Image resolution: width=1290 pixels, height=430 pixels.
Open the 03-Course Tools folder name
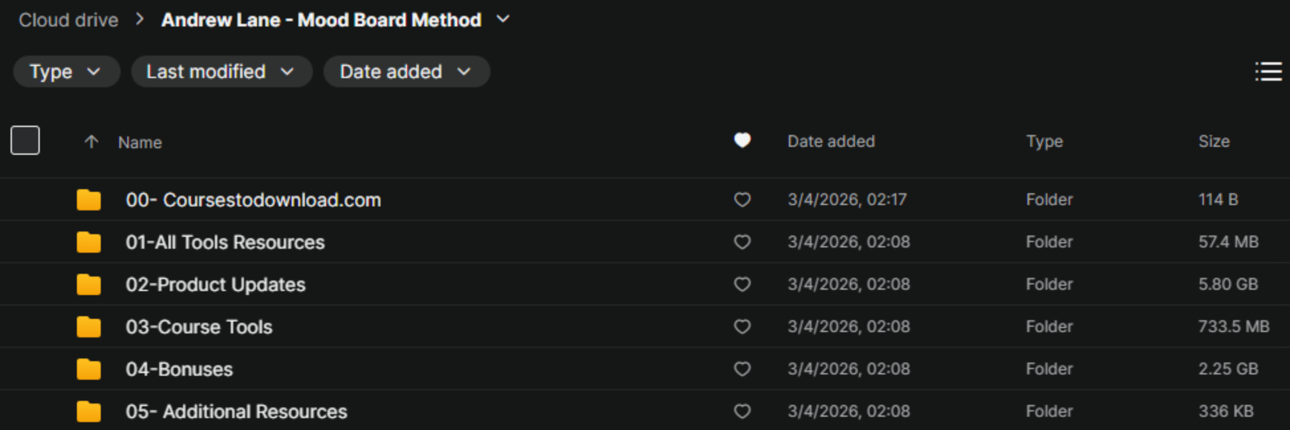pos(199,327)
